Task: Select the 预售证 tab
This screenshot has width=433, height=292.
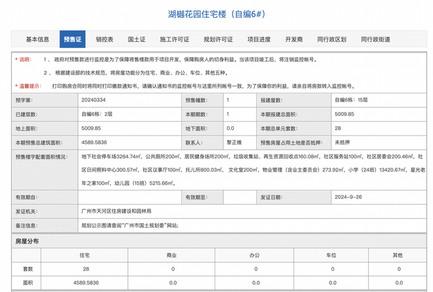Action: [72, 40]
